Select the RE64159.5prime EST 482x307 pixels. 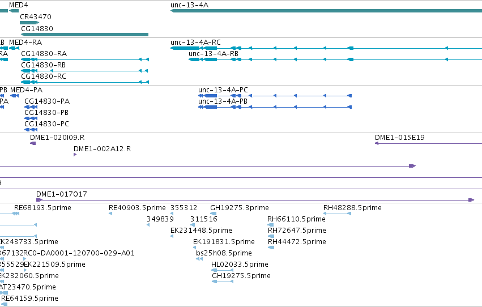[x=5, y=304]
